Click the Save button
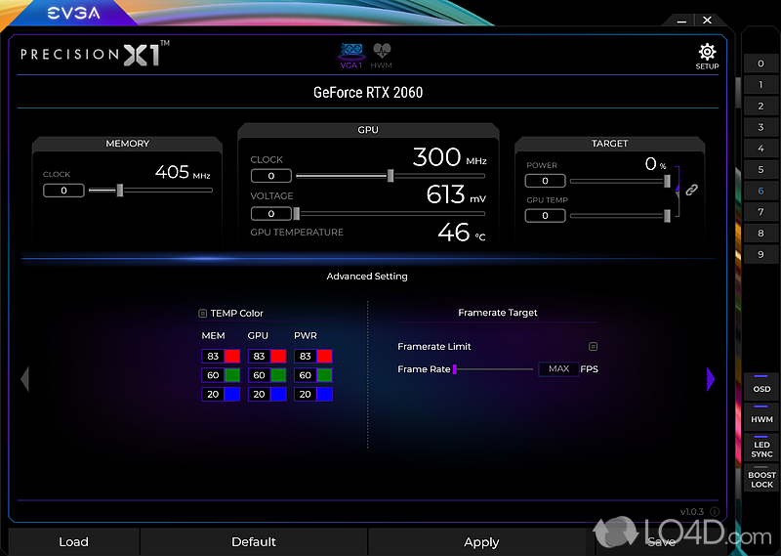This screenshot has height=556, width=781. [662, 542]
